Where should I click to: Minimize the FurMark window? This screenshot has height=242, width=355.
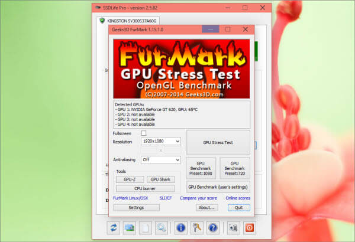tap(210, 30)
